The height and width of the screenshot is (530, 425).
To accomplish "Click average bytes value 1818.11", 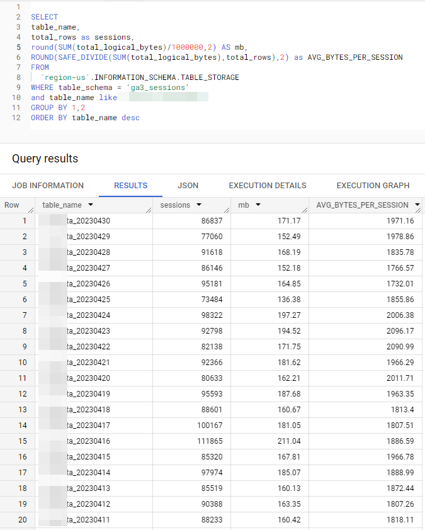I will pyautogui.click(x=400, y=520).
